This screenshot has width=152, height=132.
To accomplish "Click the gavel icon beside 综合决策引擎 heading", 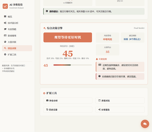I will coord(45,28).
